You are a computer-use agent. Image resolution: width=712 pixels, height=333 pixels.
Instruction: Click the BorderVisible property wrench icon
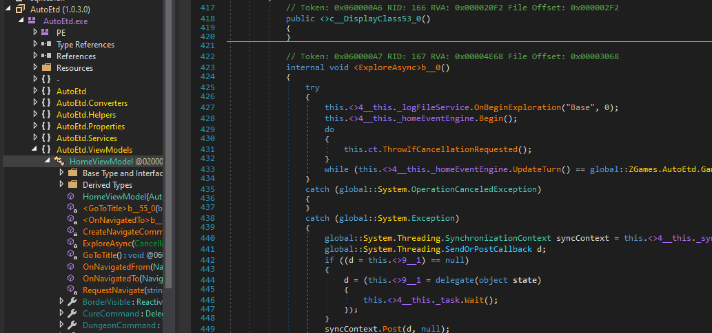pyautogui.click(x=72, y=302)
